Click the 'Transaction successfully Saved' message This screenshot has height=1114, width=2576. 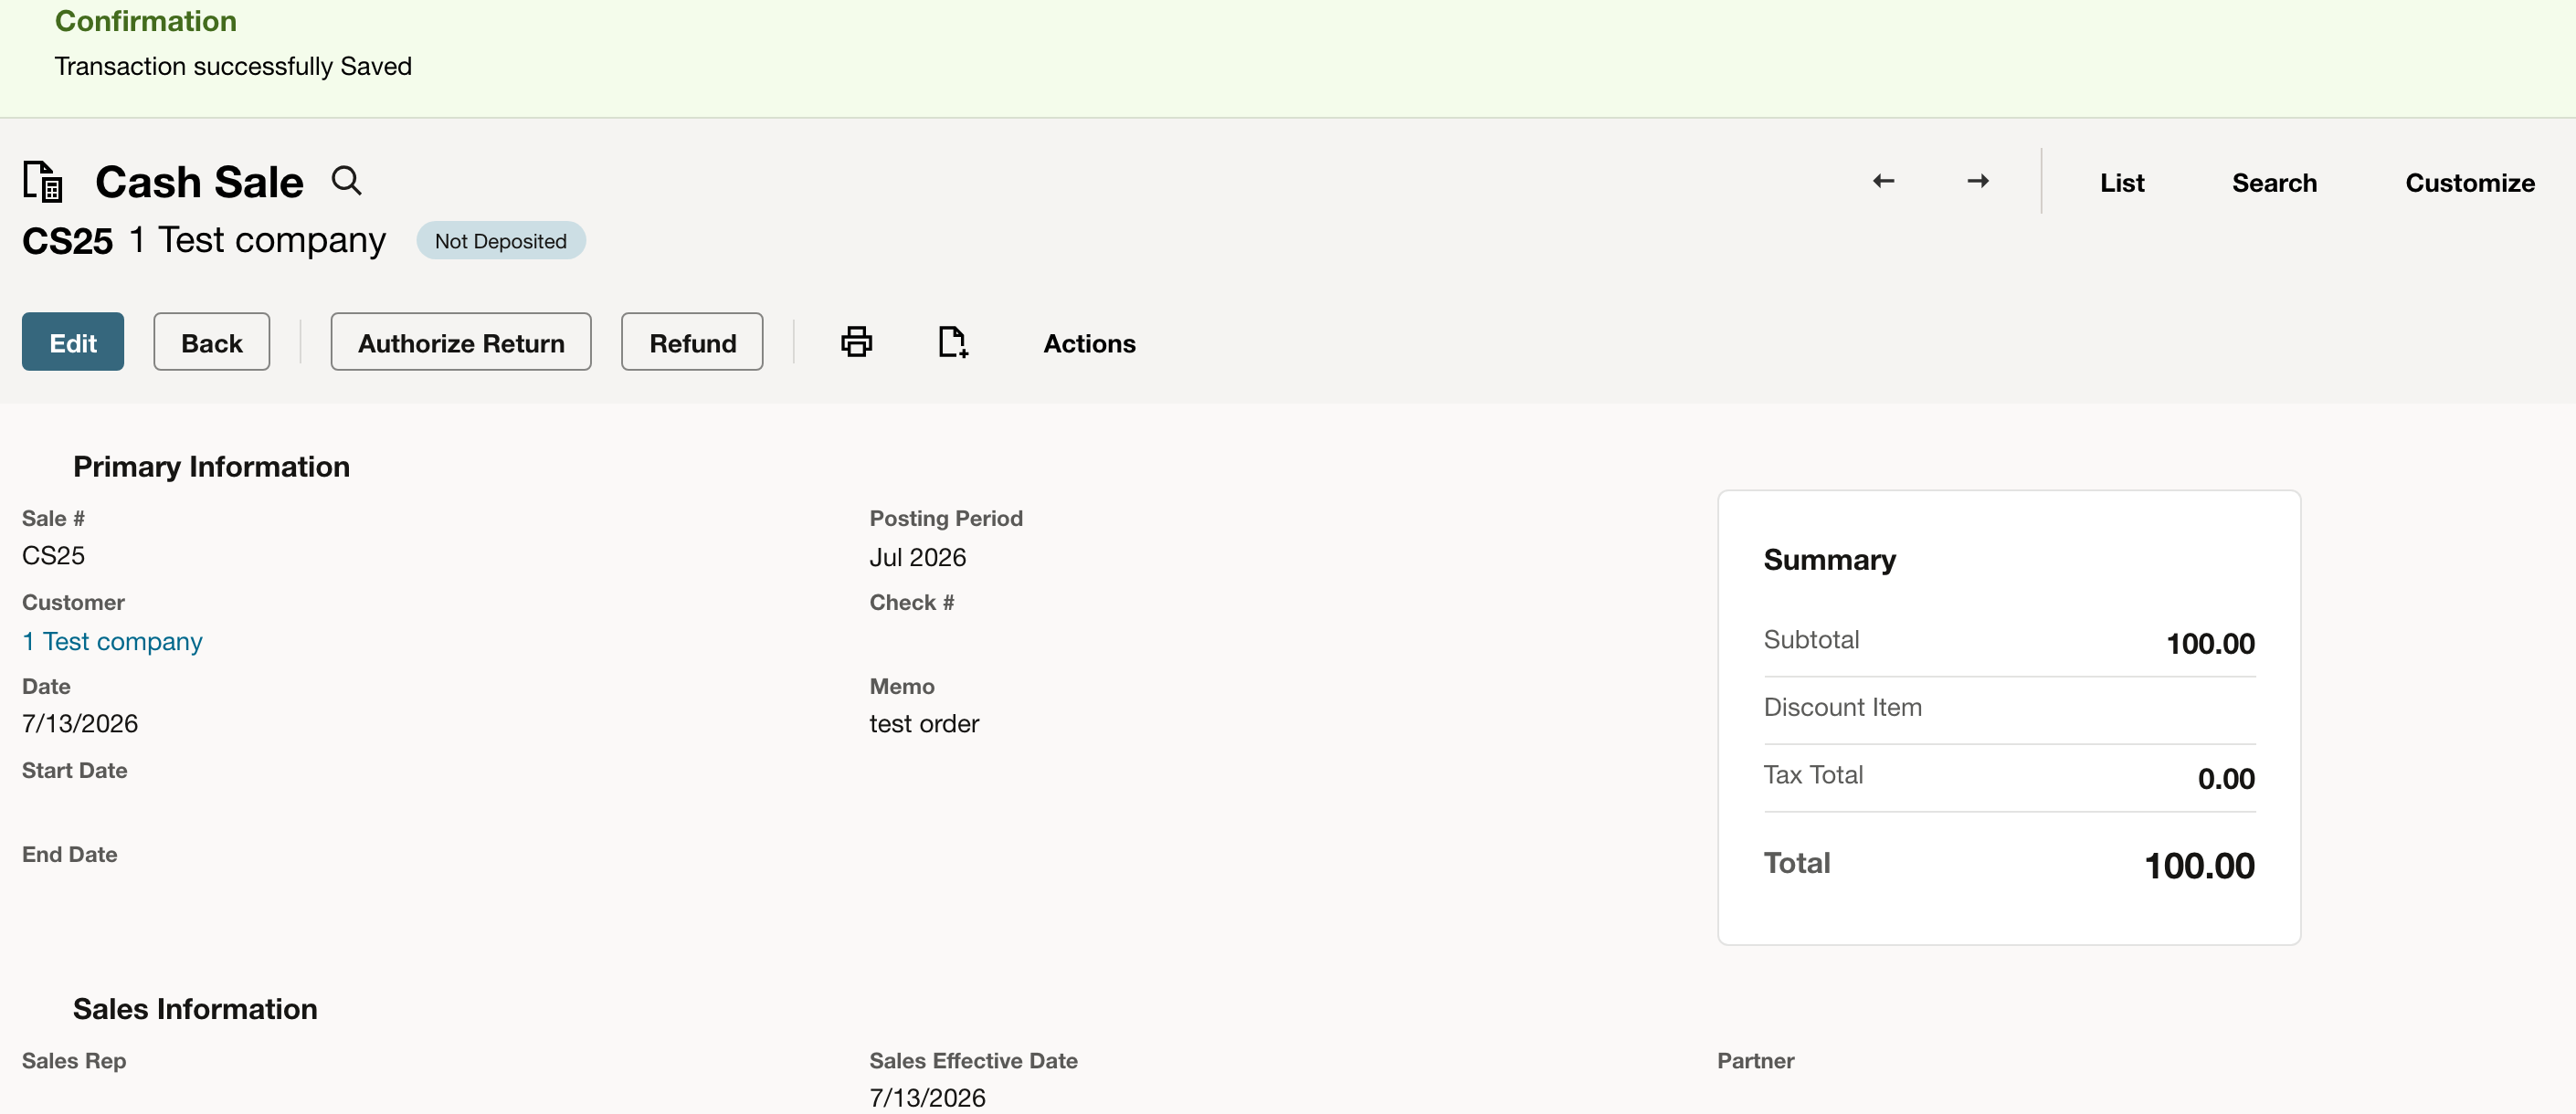tap(233, 66)
